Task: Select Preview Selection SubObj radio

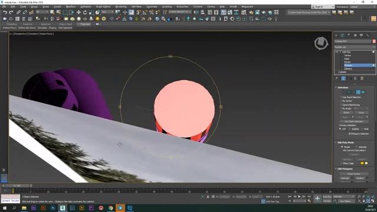Action: (x=350, y=129)
